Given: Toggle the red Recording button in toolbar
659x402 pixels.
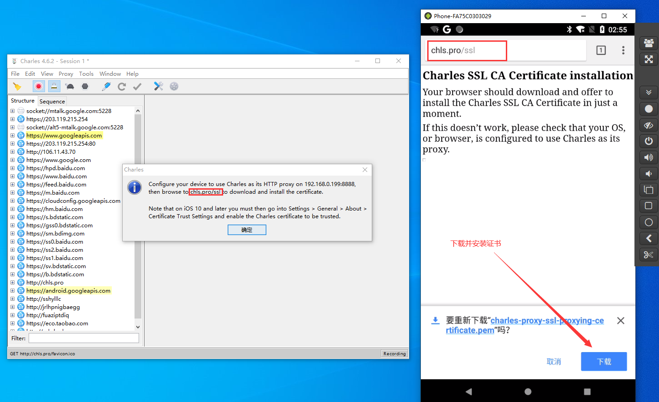Looking at the screenshot, I should [39, 86].
